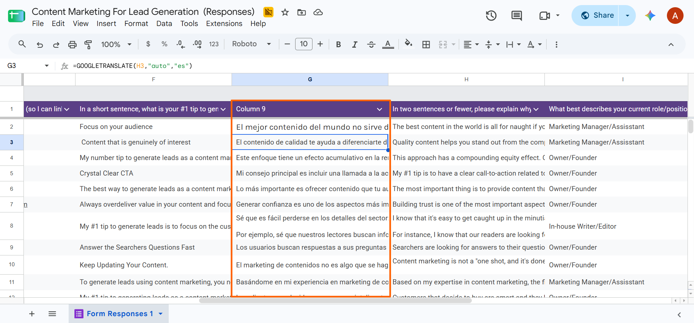The height and width of the screenshot is (323, 694).
Task: Activate the paint format tool
Action: click(88, 44)
